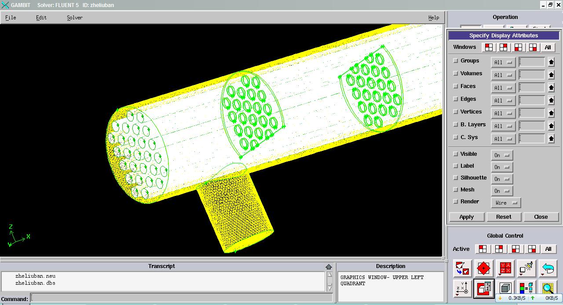This screenshot has height=305, width=563.
Task: Check the Visible attribute checkbox
Action: click(456, 154)
